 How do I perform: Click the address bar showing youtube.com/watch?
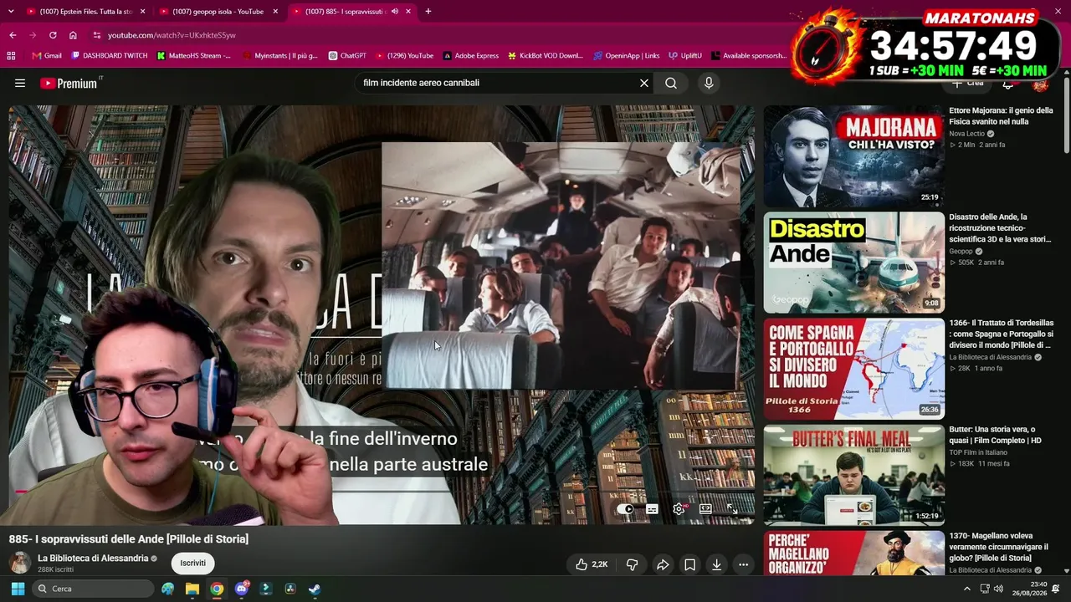435,35
